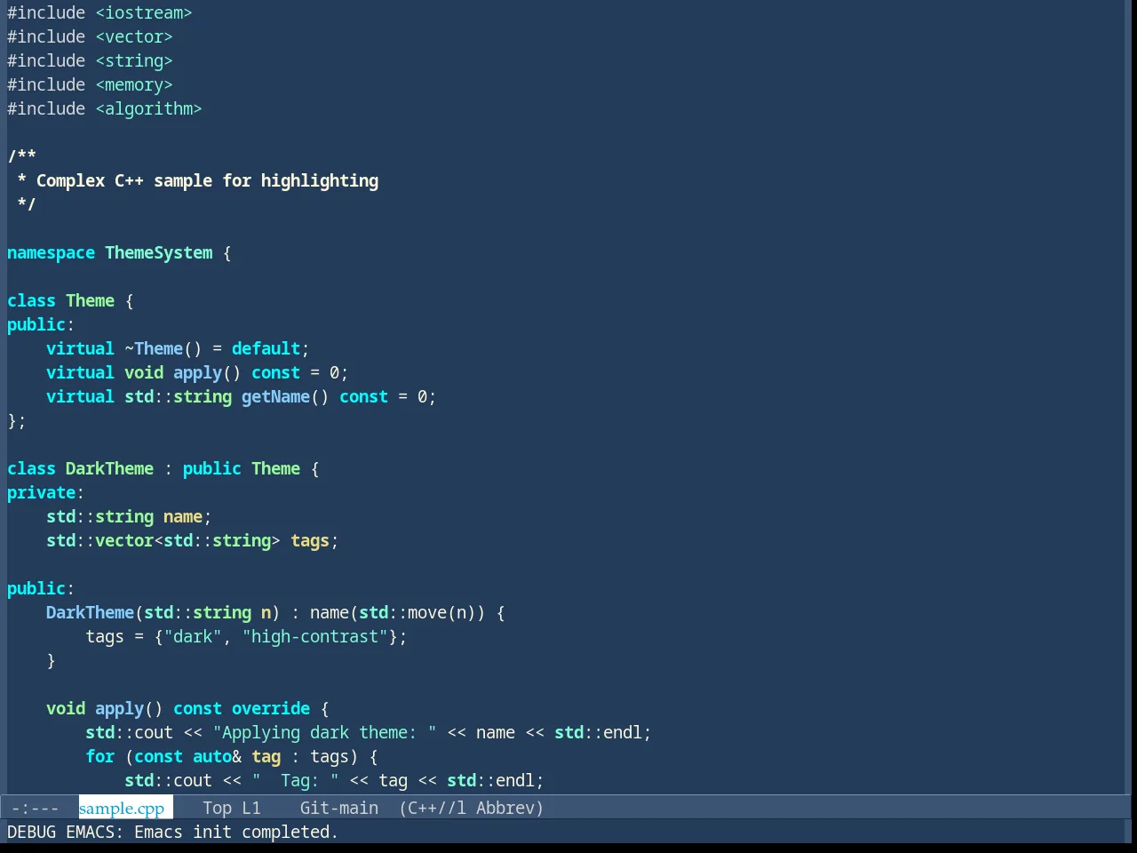Viewport: 1137px width, 853px height.
Task: Click Top position indicator in mode line
Action: [217, 809]
